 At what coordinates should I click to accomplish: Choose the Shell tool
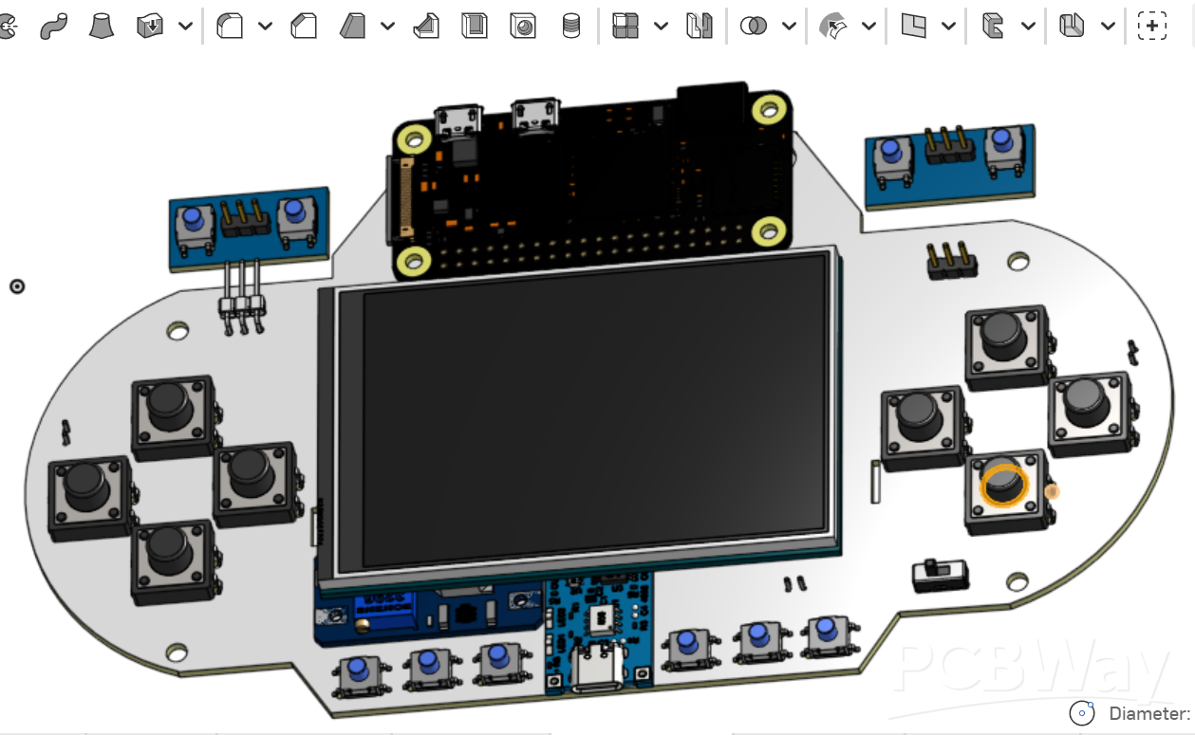click(474, 27)
